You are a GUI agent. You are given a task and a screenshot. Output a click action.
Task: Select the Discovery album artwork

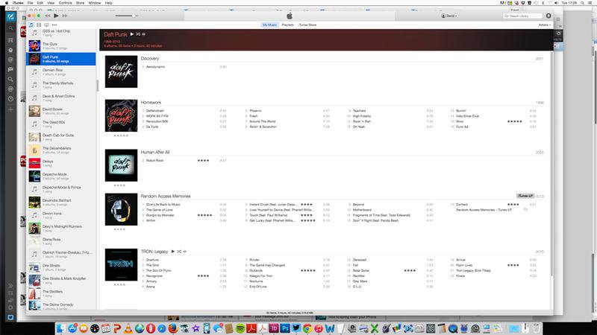(121, 71)
